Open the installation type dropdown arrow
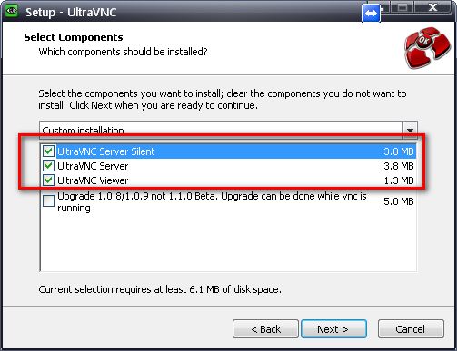The image size is (457, 351). pos(410,130)
